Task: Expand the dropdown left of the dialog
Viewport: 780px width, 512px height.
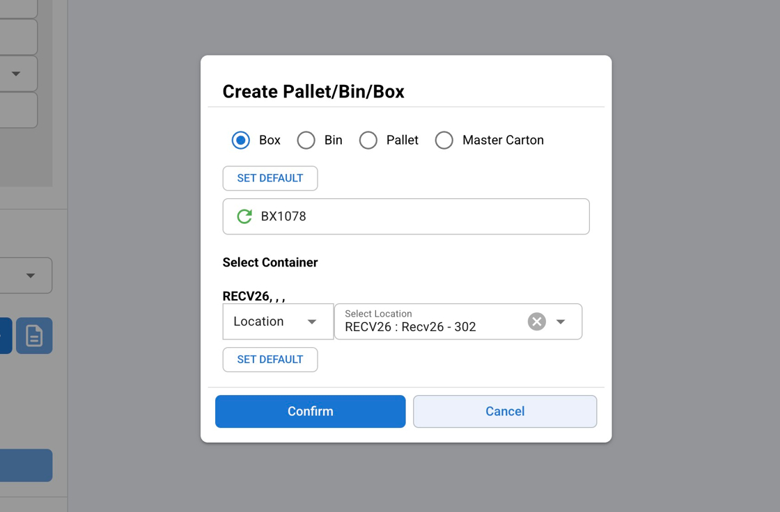Action: coord(30,275)
